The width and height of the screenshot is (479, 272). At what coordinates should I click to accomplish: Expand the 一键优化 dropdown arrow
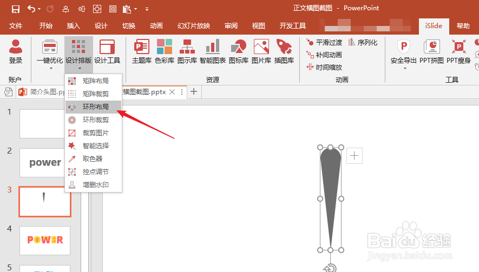click(x=51, y=68)
